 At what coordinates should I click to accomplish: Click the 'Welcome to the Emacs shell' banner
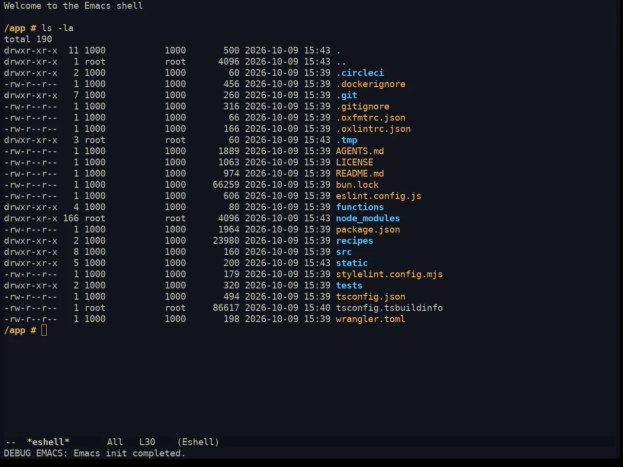[x=73, y=6]
